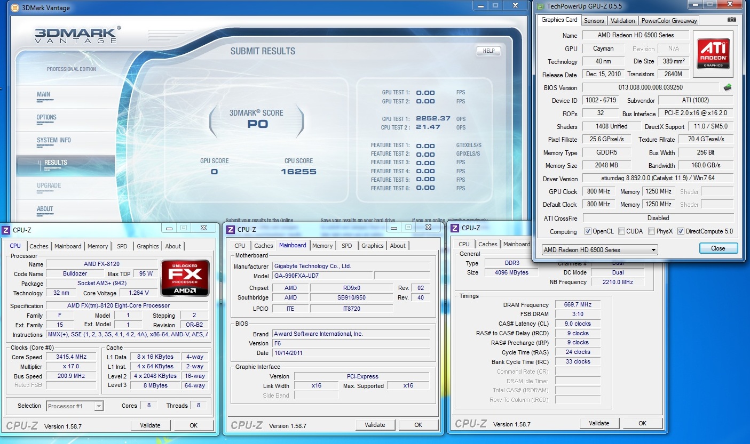
Task: Click the save BIOS chip icon
Action: pyautogui.click(x=727, y=87)
